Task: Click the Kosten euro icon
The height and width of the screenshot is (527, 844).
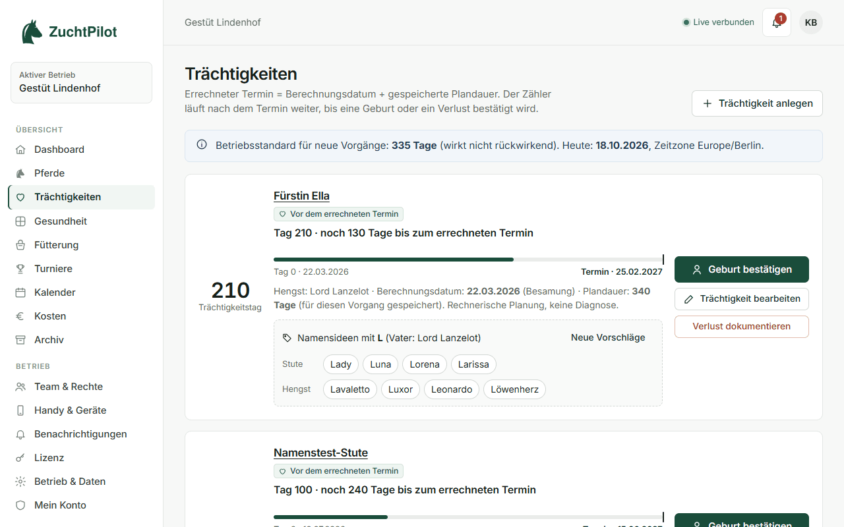Action: 20,316
